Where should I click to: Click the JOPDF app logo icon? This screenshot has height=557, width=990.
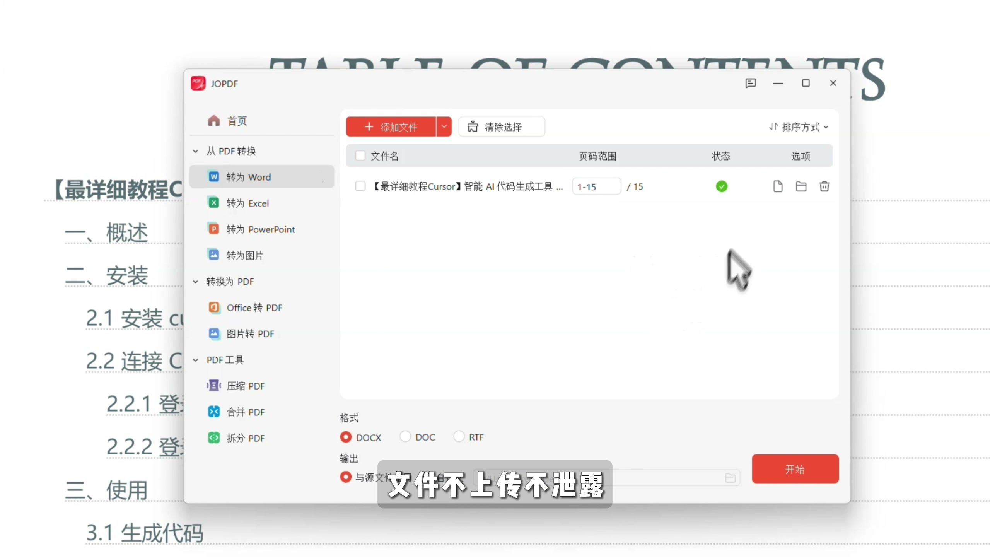coord(198,83)
